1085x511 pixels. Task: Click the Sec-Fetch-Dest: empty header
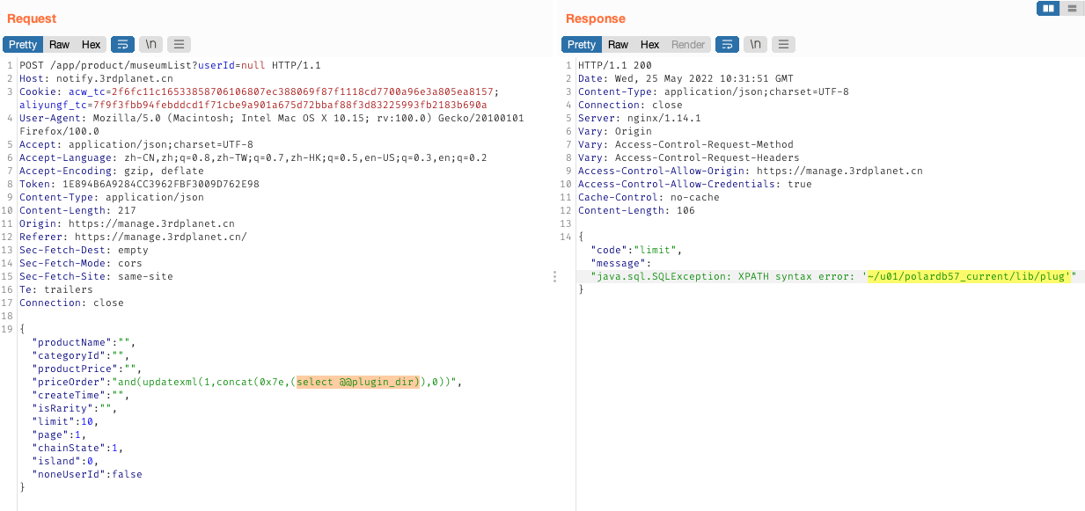point(84,251)
